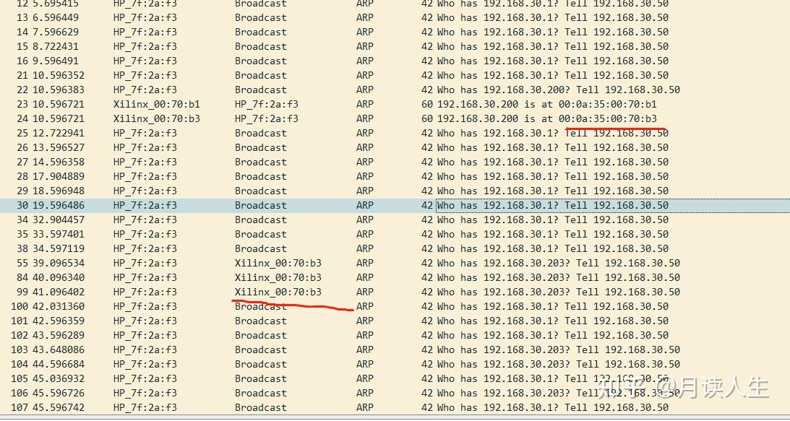Select packet 84 addressed to Xilinx_00:70:b3
Screen dimensions: 790x421
(289, 277)
